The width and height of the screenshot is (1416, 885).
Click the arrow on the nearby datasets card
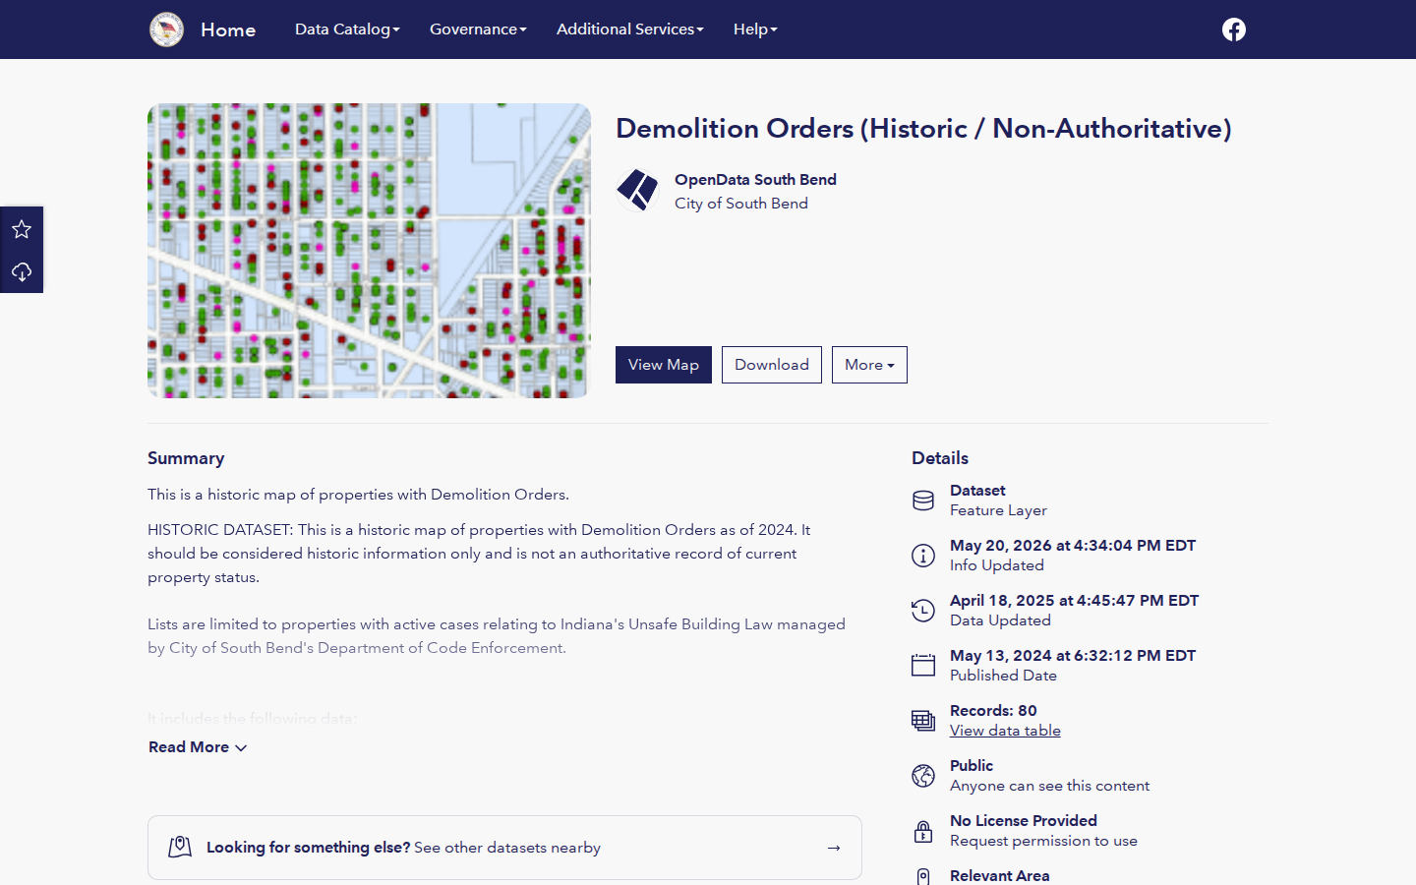pyautogui.click(x=834, y=848)
